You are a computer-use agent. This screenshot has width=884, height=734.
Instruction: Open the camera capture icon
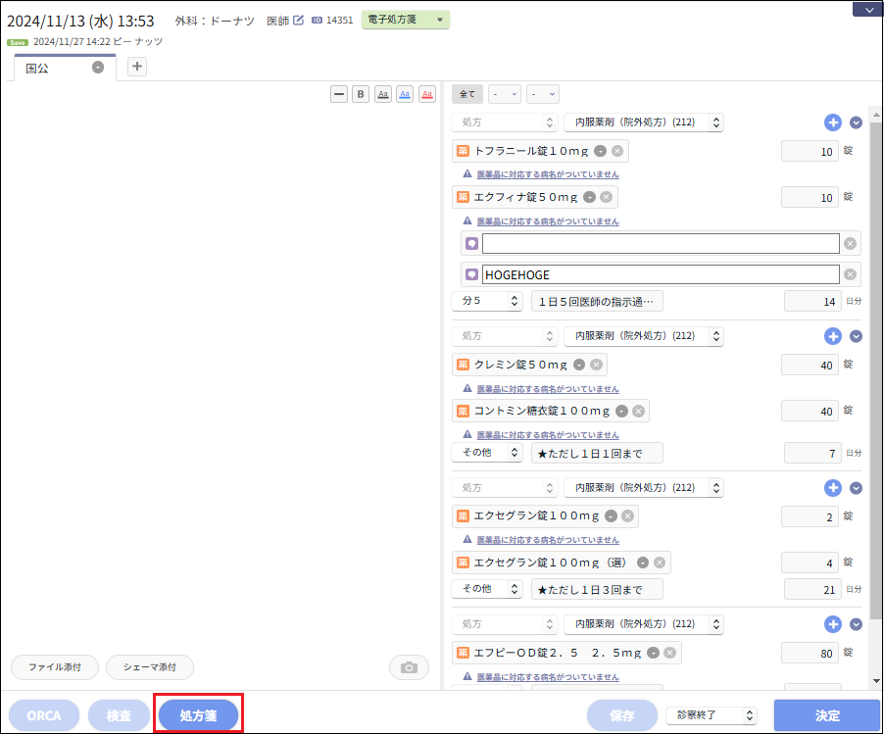click(x=411, y=667)
